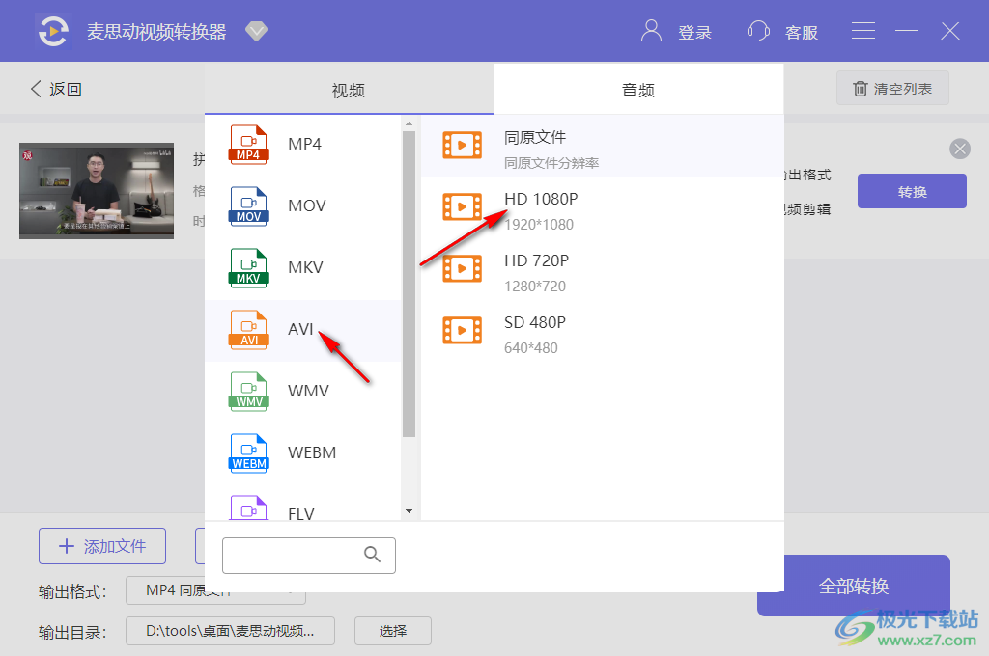Select the WMV format icon

248,392
